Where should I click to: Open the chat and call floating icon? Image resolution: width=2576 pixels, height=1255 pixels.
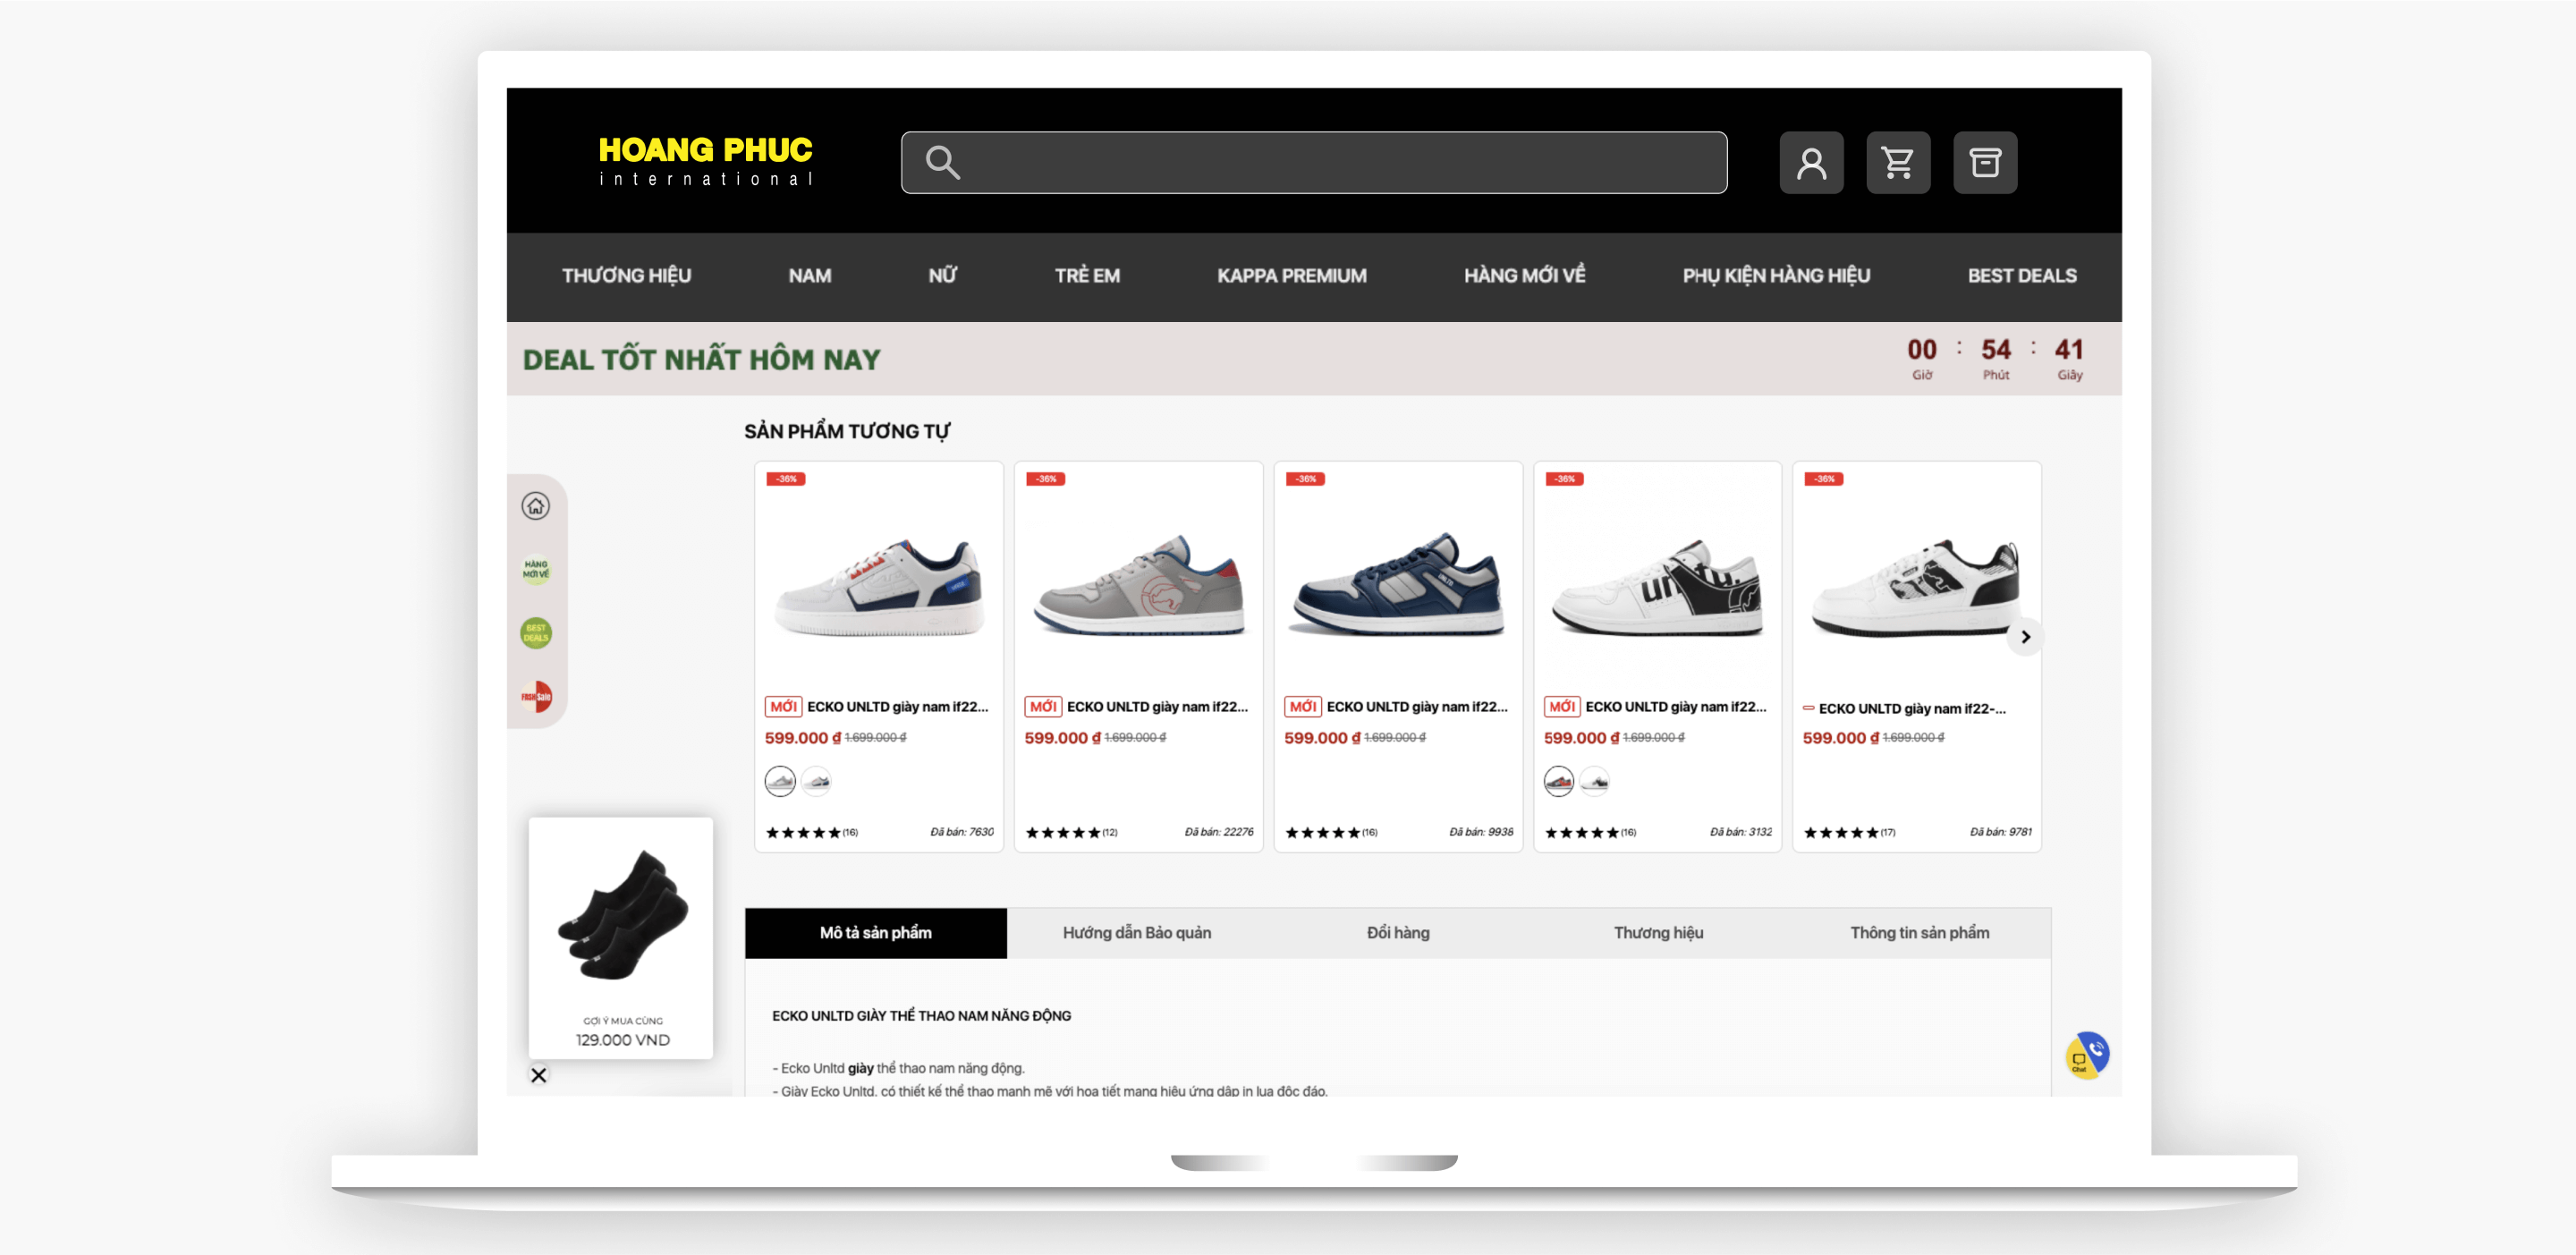2087,1055
